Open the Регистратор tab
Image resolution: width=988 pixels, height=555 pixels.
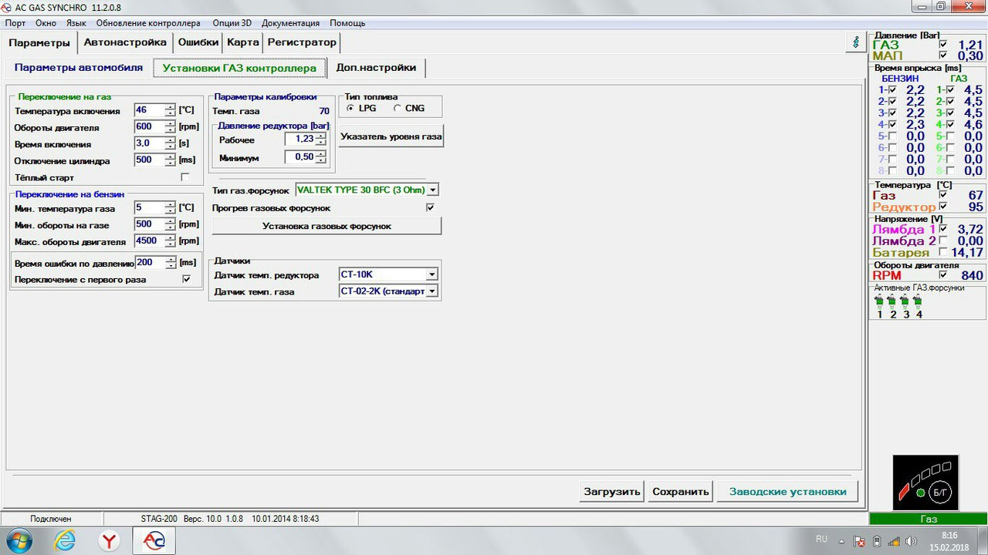point(302,42)
